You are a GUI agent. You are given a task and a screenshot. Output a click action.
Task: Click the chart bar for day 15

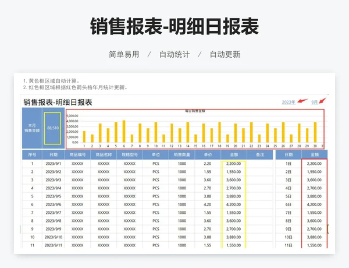[x=195, y=139]
